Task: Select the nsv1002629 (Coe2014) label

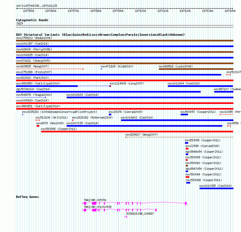Action: (83, 95)
